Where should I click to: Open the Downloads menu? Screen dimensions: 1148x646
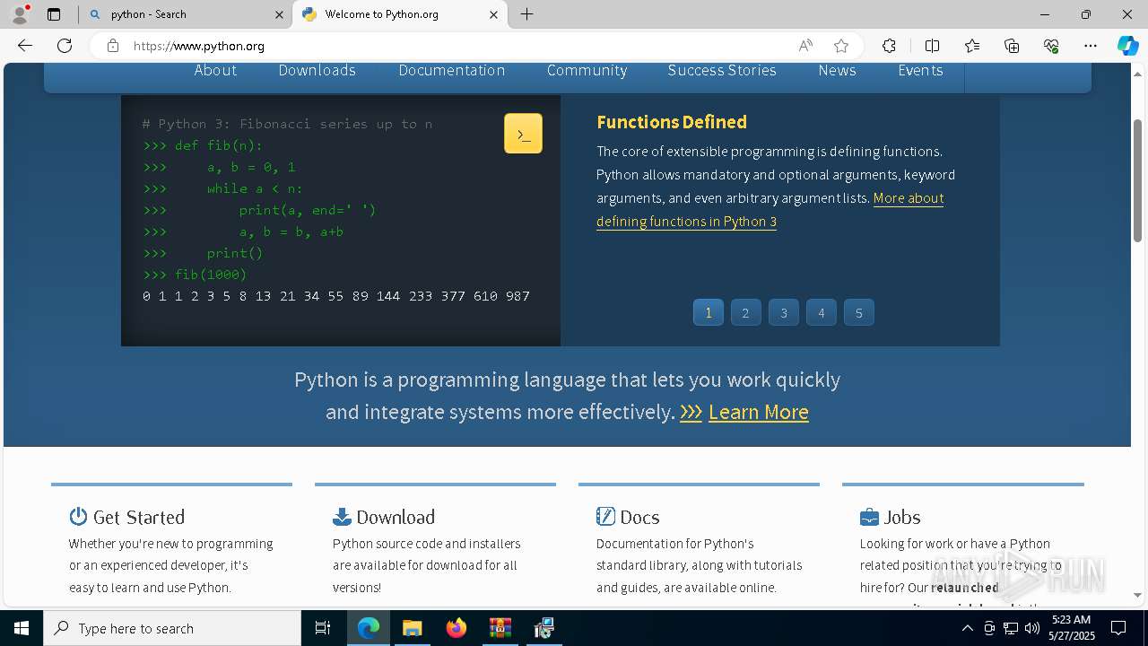(317, 70)
